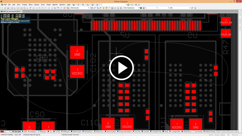Viewport: 242px width, 136px height.
Task: Click the Undo arrow icon in toolbar
Action: click(58, 8)
